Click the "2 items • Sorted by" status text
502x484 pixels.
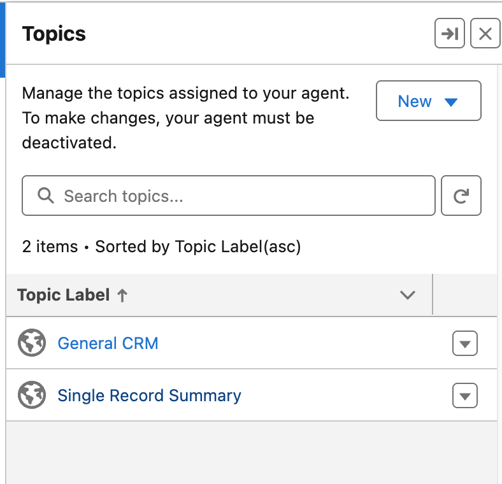click(161, 246)
